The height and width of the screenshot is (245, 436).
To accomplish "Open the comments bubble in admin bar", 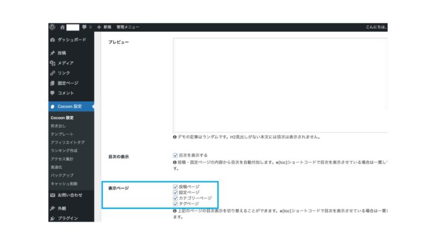I will click(84, 27).
